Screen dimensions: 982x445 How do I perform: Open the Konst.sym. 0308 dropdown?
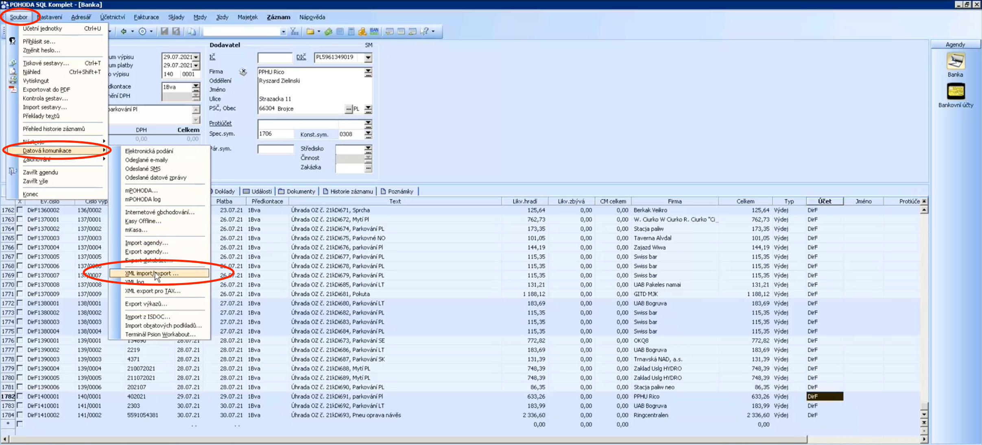point(368,134)
